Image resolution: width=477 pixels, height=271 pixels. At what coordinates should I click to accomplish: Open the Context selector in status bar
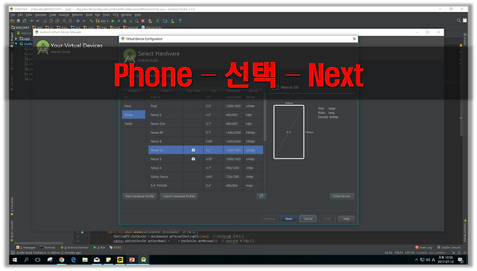coord(431,252)
